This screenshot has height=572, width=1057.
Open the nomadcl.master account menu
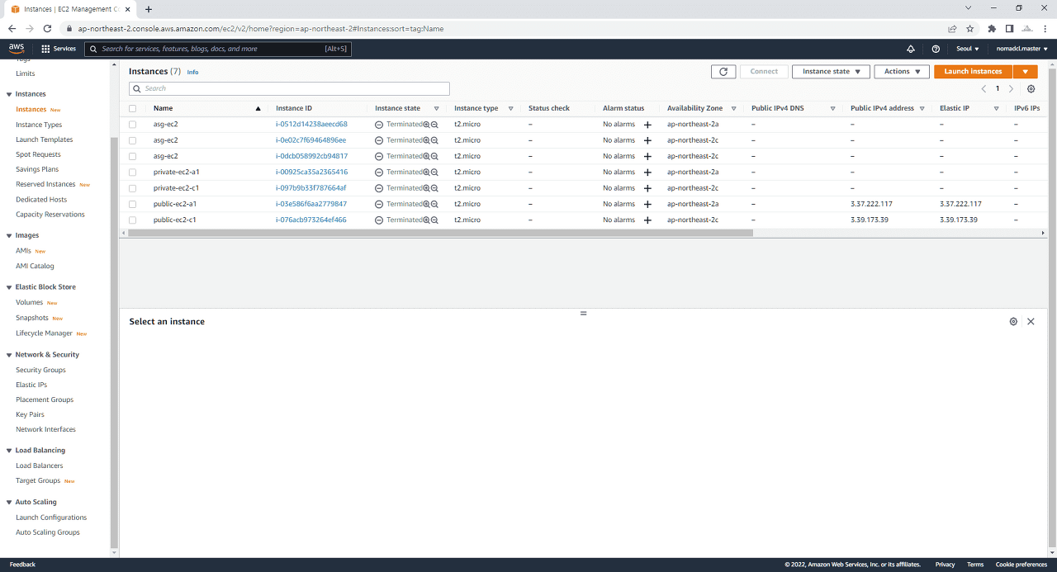tap(1021, 49)
